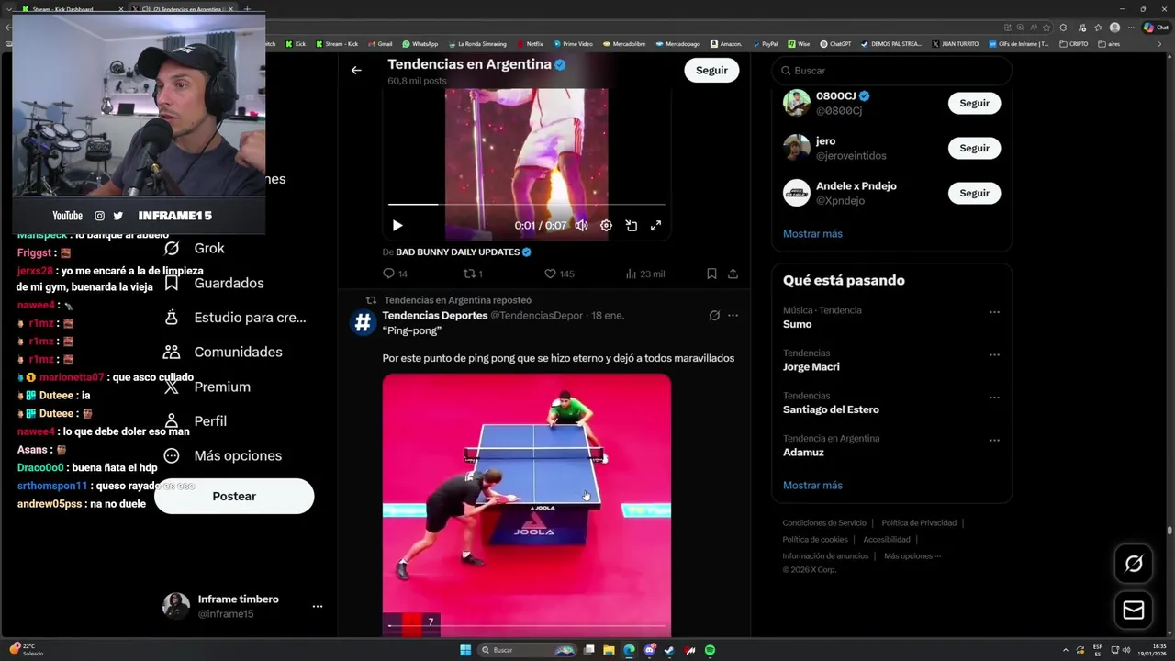Mute the Bad Bunny video volume icon
Viewport: 1175px width, 661px height.
tap(581, 225)
